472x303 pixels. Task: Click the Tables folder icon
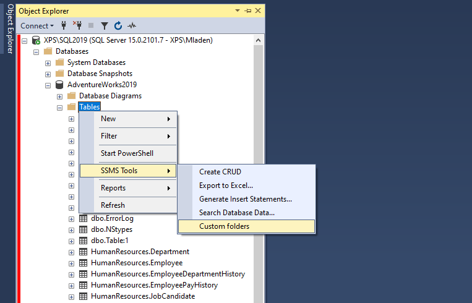[x=72, y=107]
